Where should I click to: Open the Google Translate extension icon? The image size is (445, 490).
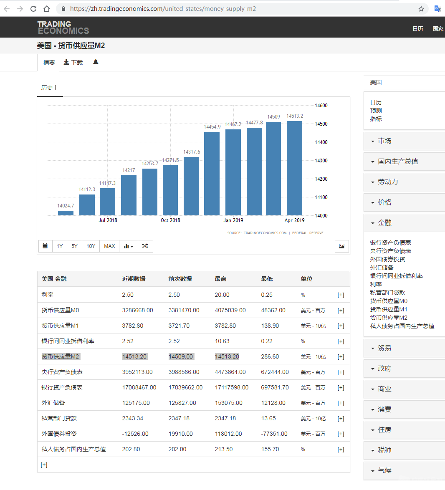click(437, 9)
